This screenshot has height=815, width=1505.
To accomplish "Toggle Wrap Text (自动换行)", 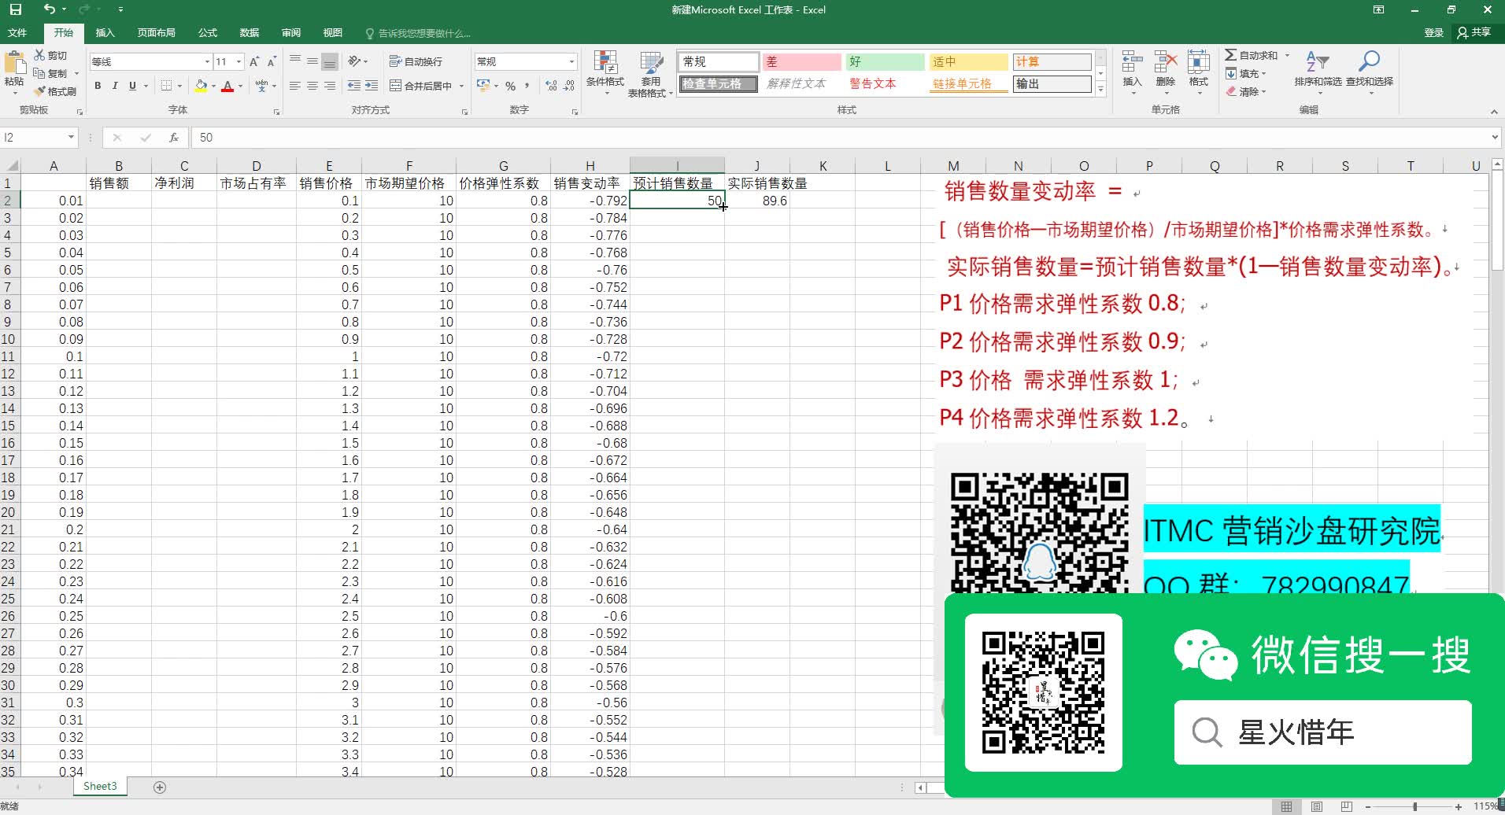I will tap(416, 61).
